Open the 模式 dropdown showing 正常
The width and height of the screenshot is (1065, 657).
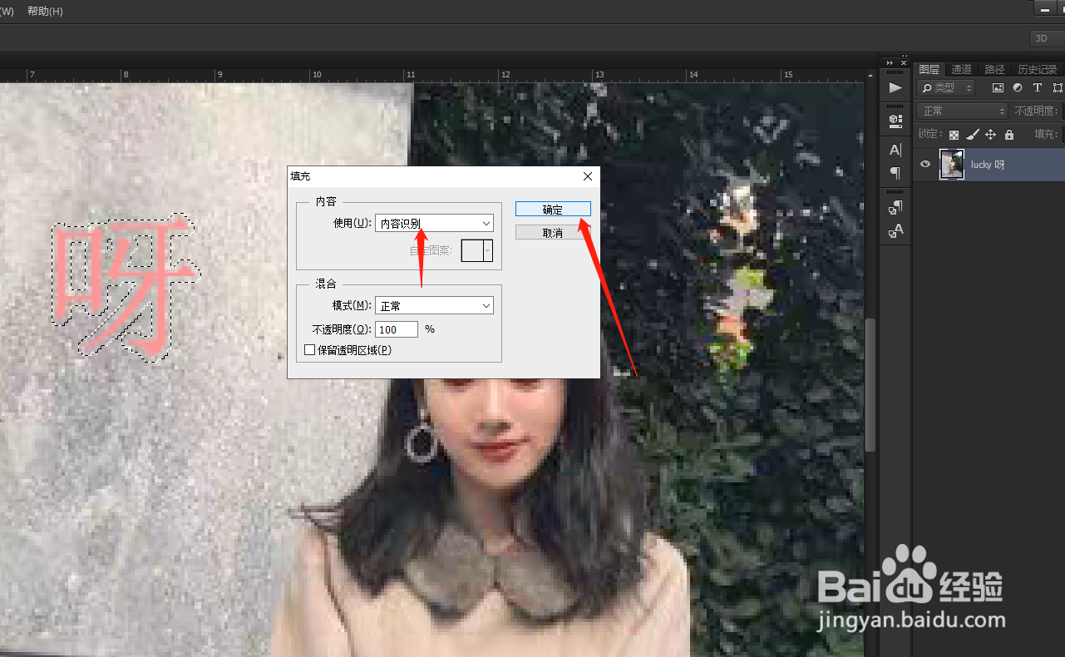(x=434, y=306)
